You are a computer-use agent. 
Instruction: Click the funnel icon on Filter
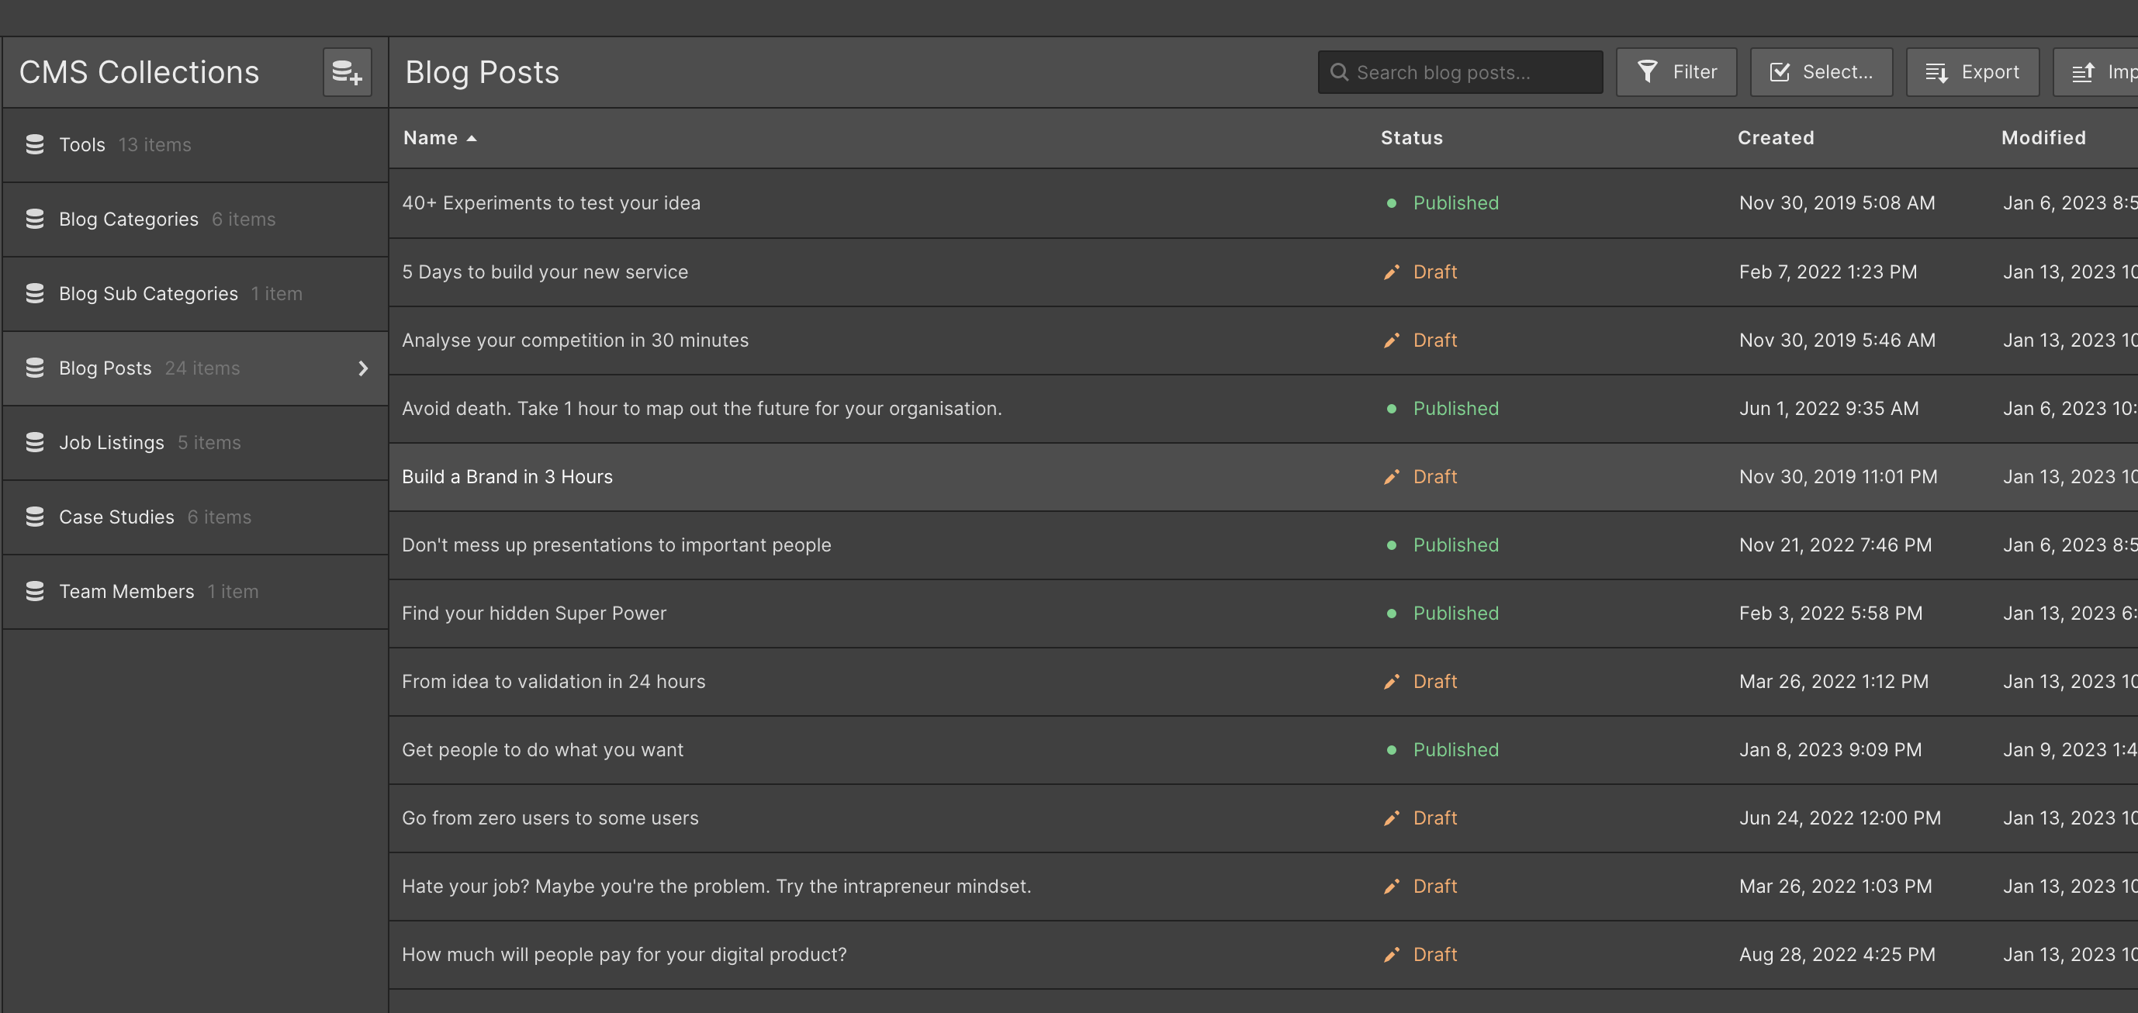point(1648,72)
